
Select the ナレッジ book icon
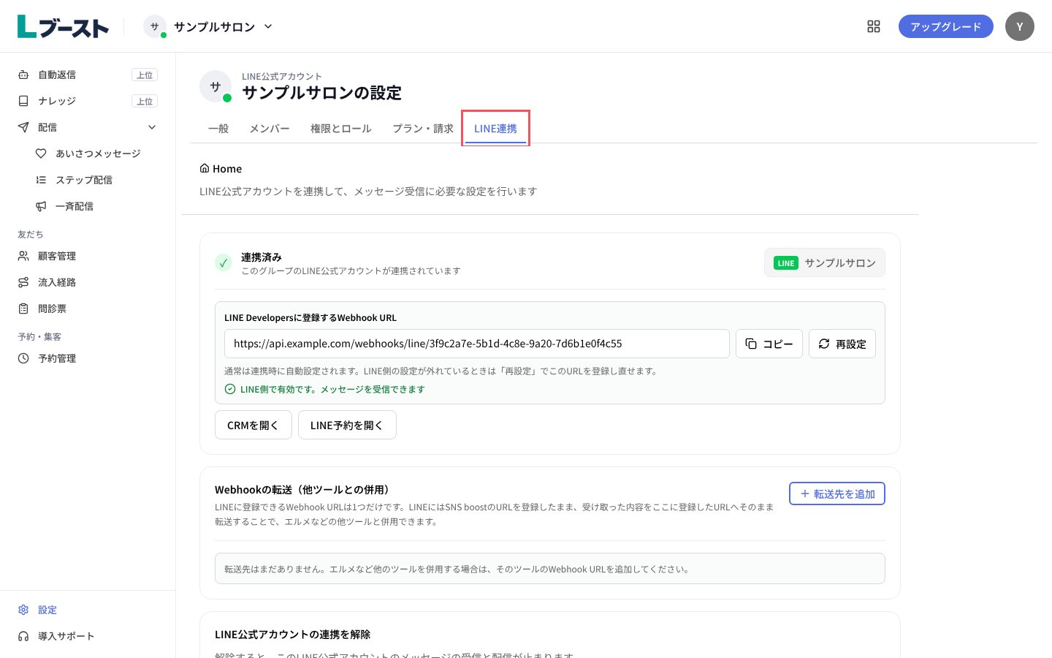[x=23, y=101]
